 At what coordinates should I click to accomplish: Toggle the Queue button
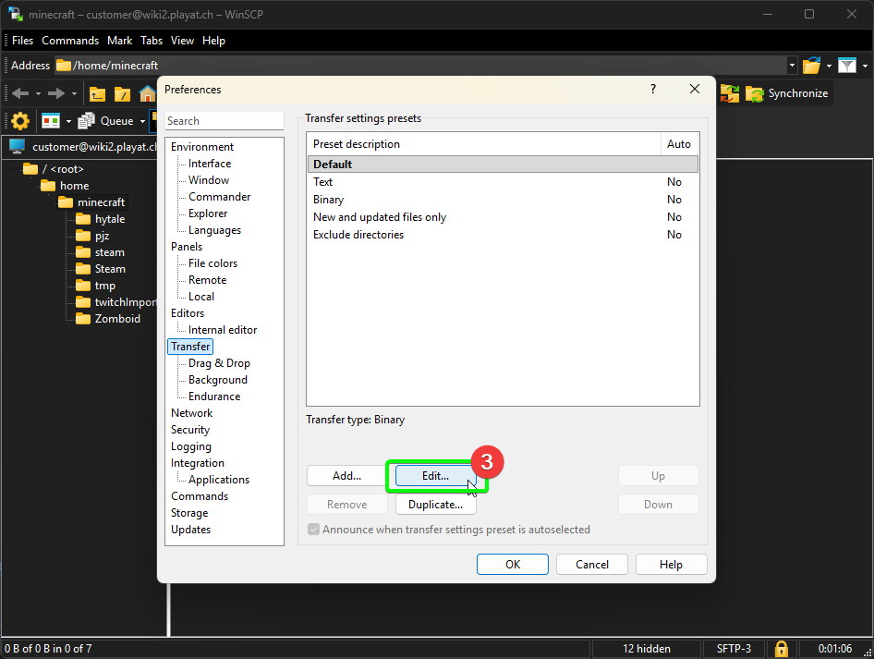click(106, 120)
